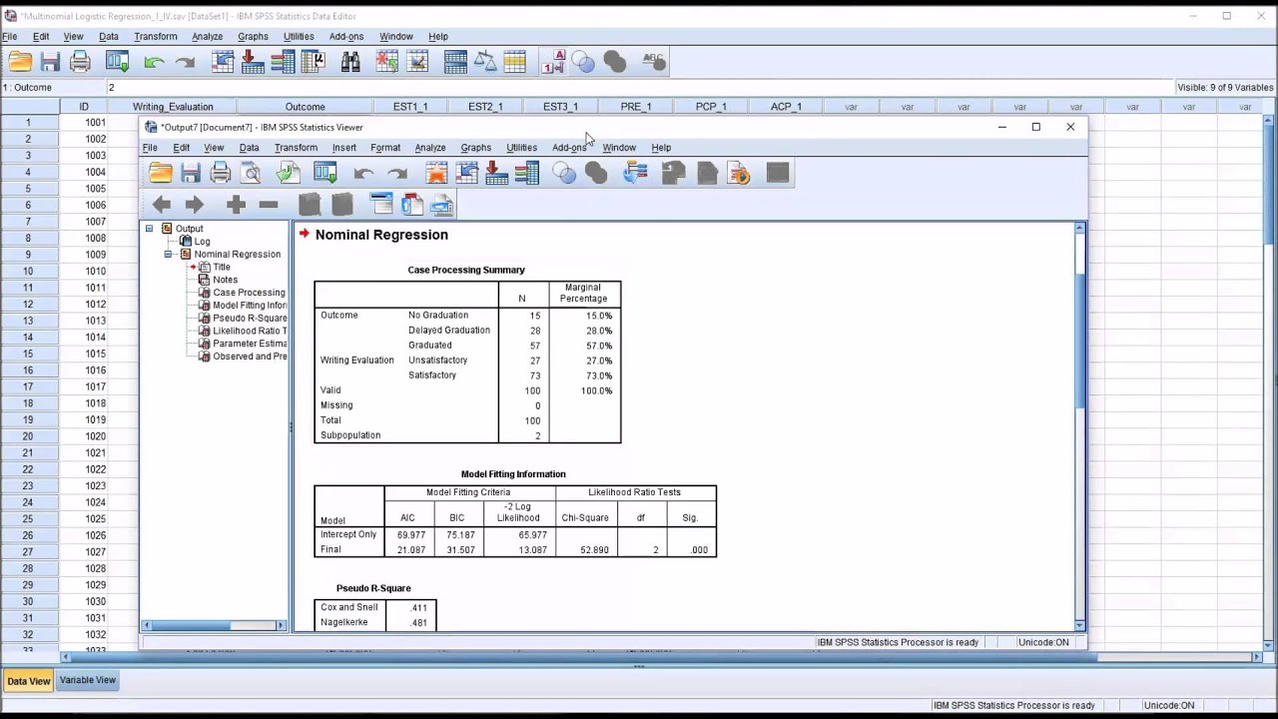Select Likelihood Ratio Tests outline item
Image resolution: width=1278 pixels, height=719 pixels.
[x=249, y=331]
